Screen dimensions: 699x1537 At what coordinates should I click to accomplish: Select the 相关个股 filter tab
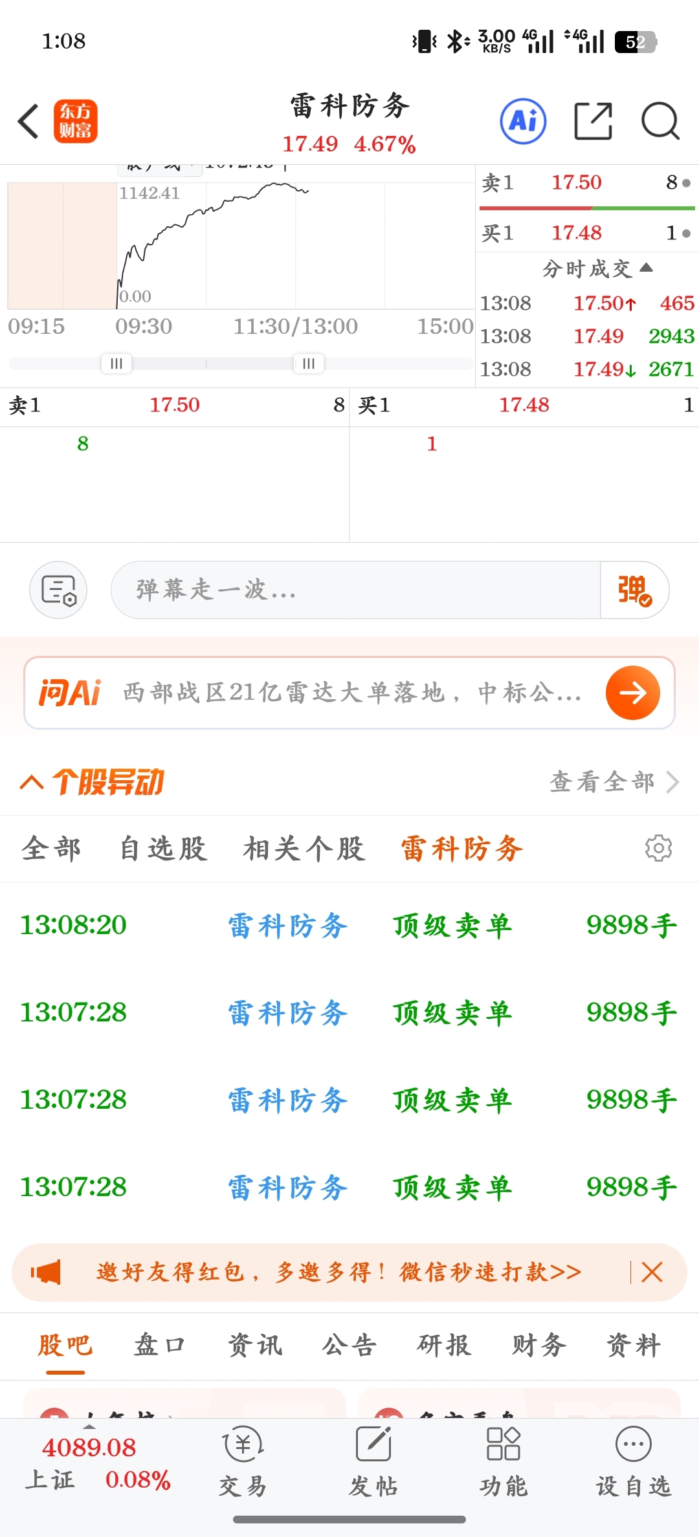[x=304, y=849]
